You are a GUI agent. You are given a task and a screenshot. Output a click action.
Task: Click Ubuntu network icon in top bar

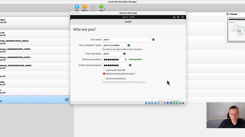coord(174,17)
